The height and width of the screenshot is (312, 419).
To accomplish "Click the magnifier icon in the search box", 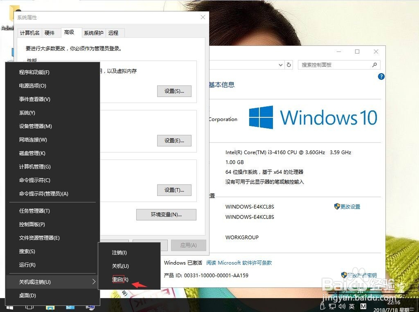I will pyautogui.click(x=375, y=65).
